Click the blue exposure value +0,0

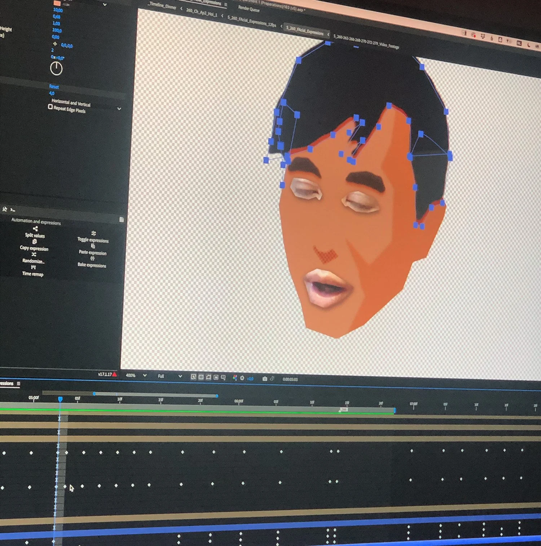point(250,379)
